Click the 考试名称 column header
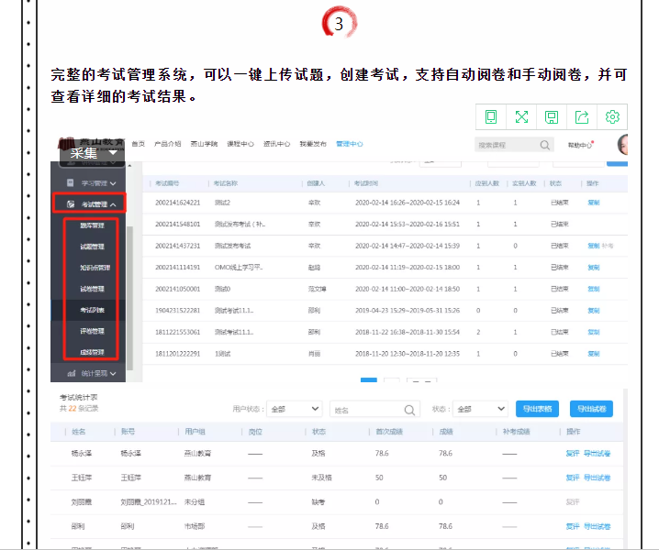The image size is (659, 550). 225,183
